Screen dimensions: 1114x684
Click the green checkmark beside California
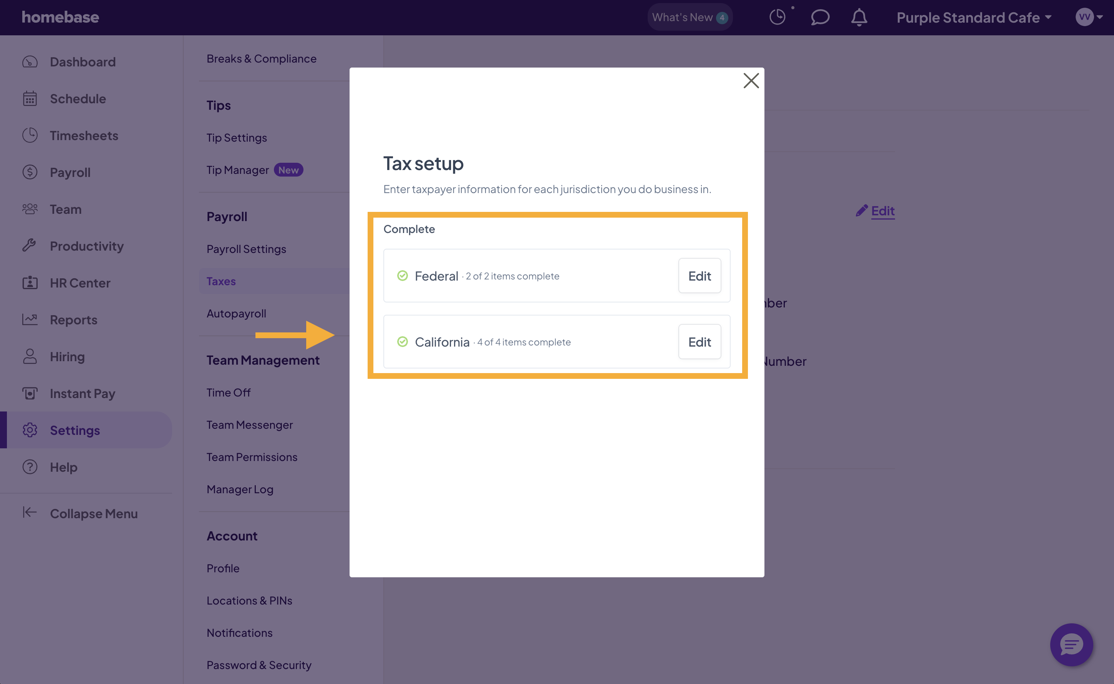pos(403,342)
